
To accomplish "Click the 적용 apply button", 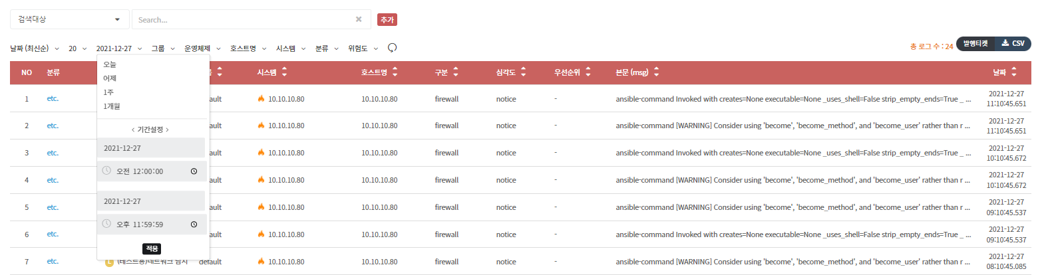I will click(x=152, y=248).
